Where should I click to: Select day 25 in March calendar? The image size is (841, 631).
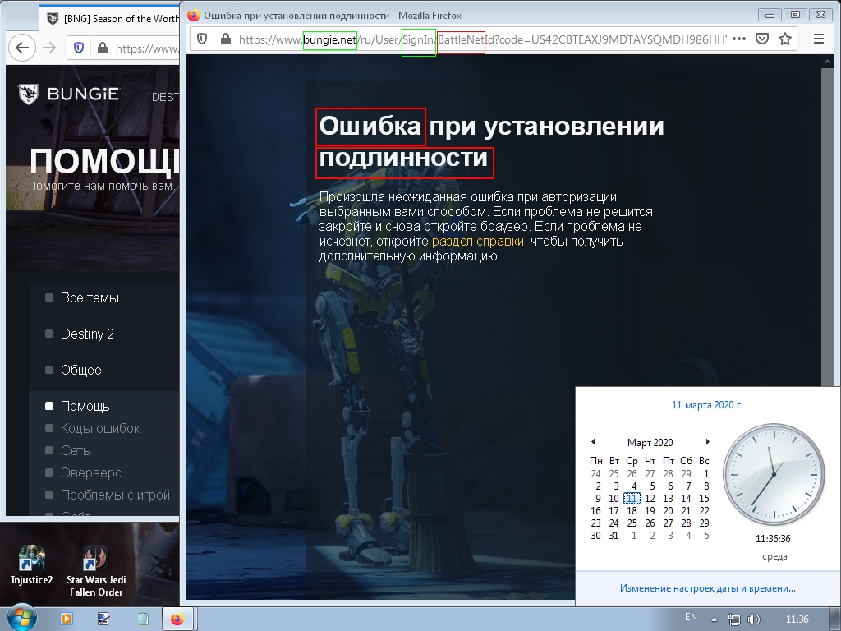632,523
